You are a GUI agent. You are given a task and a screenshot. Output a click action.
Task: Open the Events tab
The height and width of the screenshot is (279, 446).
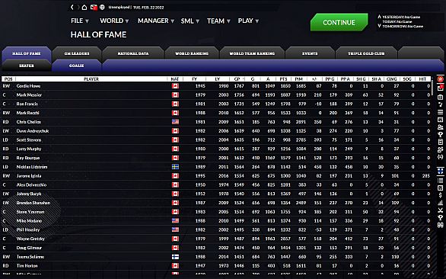[310, 53]
